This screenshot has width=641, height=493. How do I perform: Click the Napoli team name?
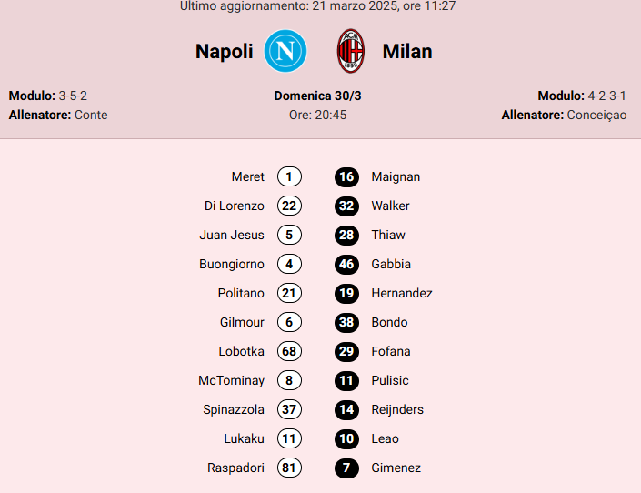225,52
